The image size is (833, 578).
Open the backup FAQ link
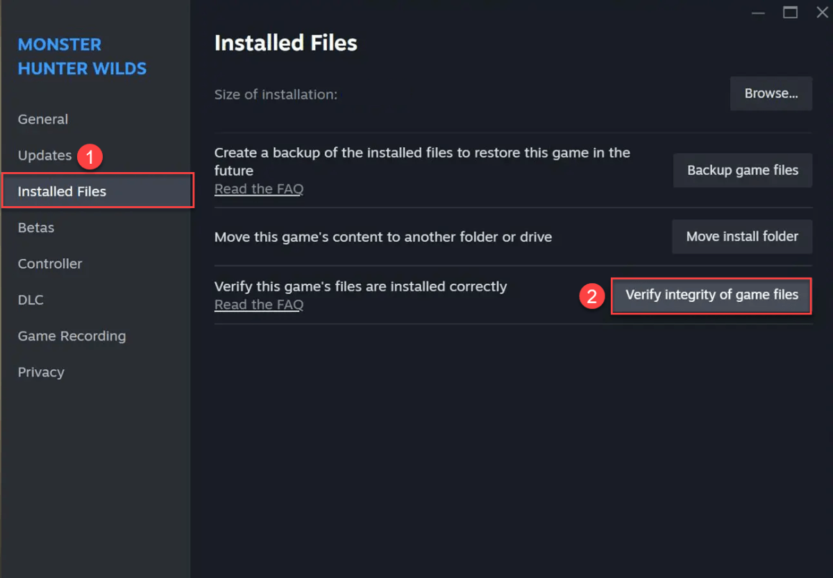click(258, 188)
